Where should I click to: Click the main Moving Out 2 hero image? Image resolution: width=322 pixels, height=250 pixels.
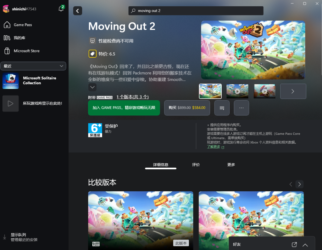(x=253, y=50)
